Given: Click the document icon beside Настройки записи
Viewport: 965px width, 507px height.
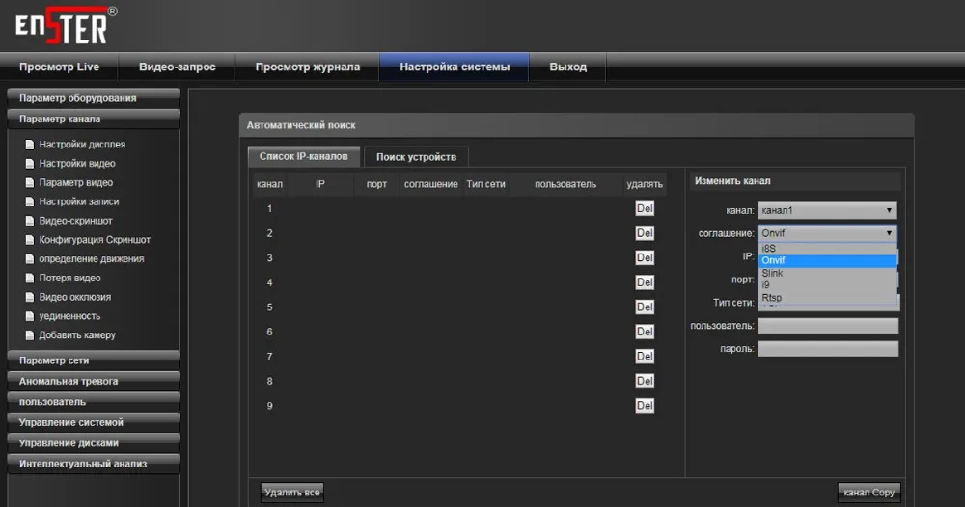Looking at the screenshot, I should tap(30, 201).
